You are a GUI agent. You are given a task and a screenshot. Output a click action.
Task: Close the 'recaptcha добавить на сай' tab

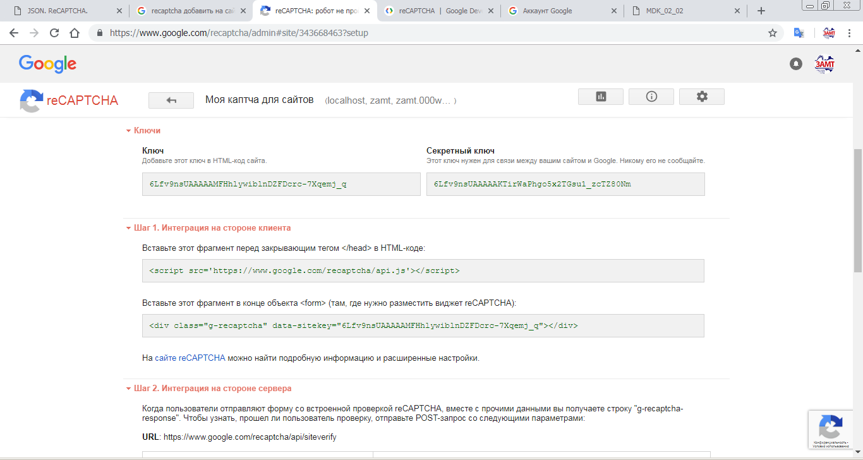tap(243, 11)
